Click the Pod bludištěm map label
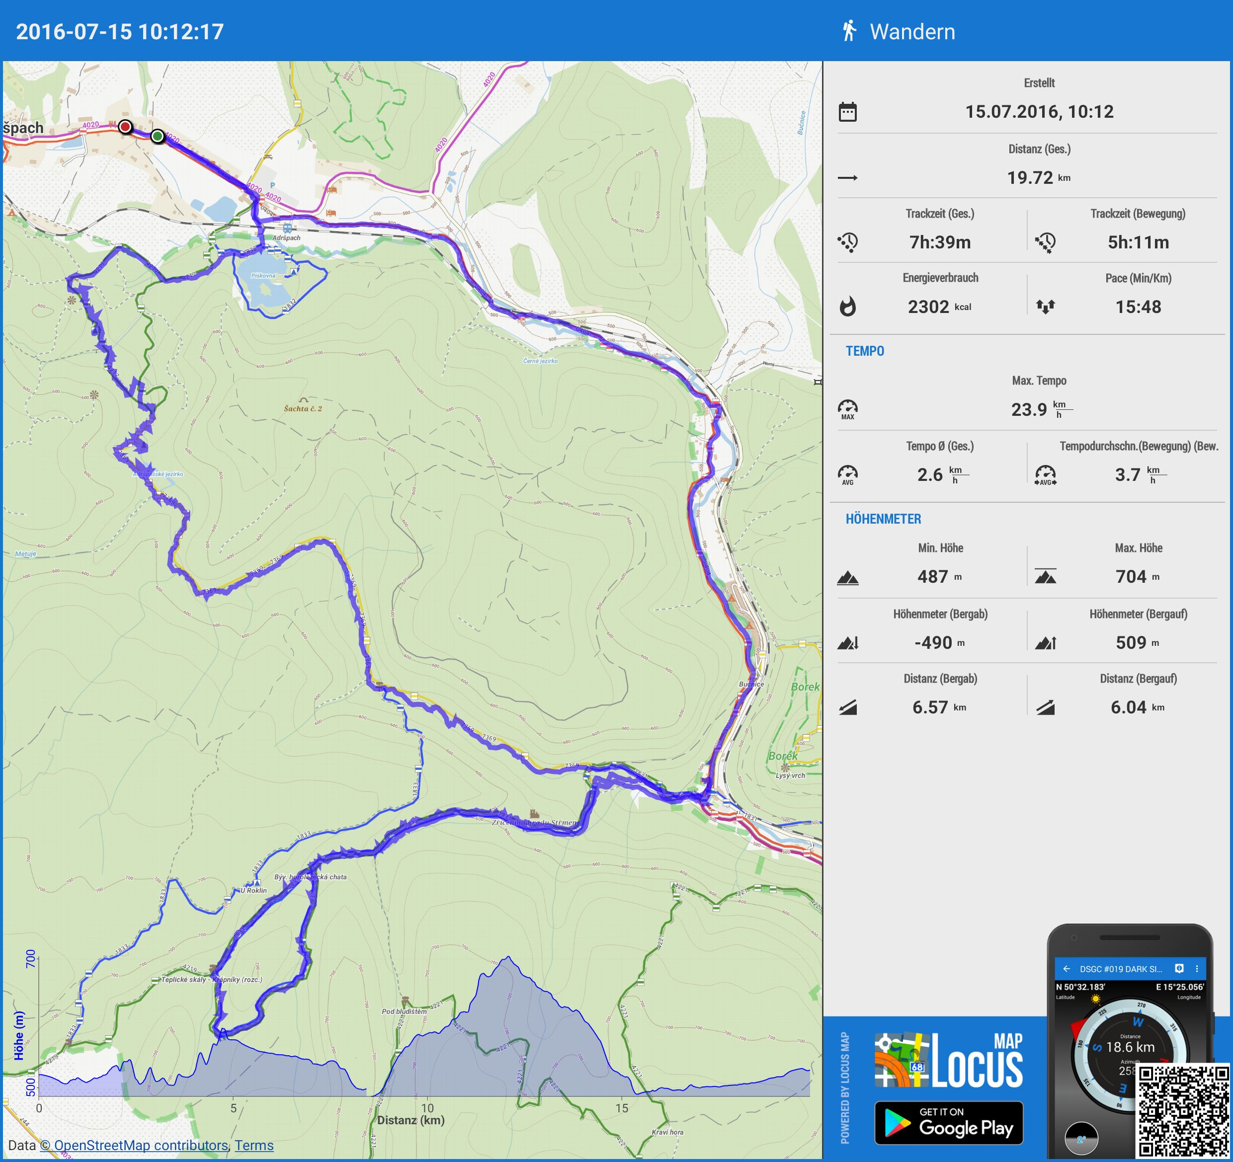This screenshot has width=1233, height=1162. [404, 1011]
